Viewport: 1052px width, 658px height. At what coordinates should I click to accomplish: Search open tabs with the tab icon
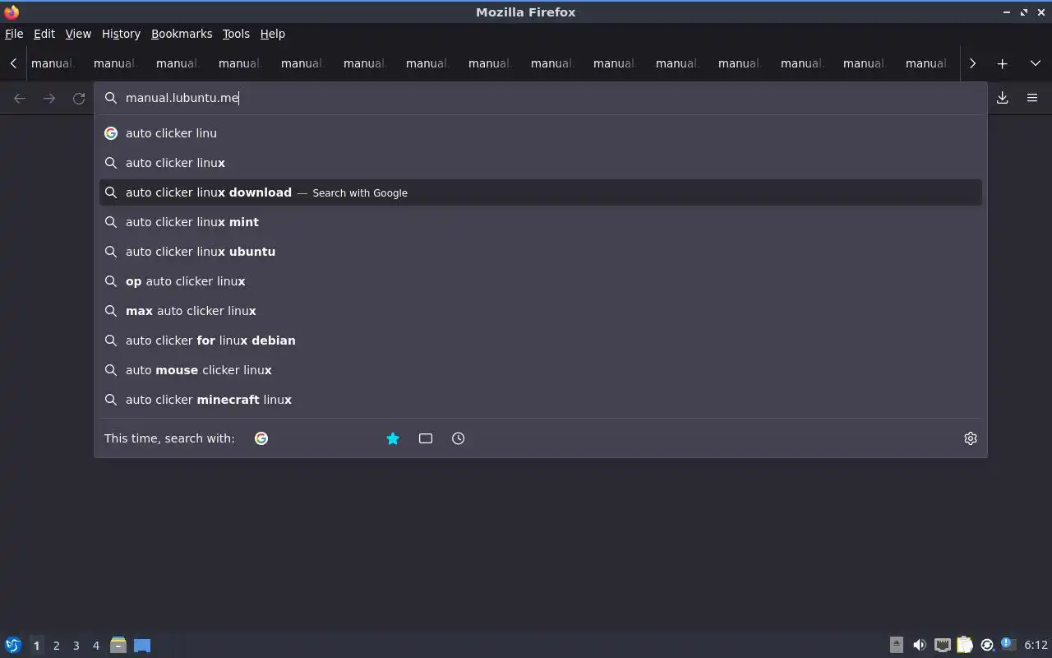[426, 438]
